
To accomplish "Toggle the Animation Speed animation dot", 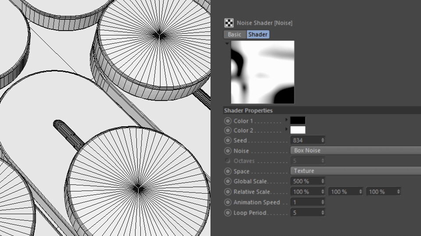I will pos(228,202).
